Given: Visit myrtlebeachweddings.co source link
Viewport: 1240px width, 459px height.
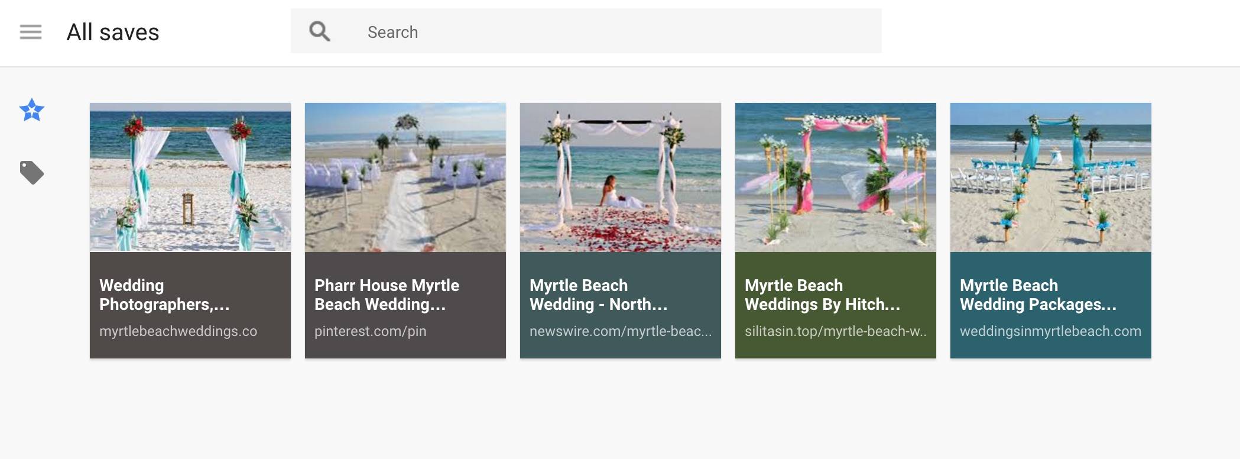Looking at the screenshot, I should [178, 331].
